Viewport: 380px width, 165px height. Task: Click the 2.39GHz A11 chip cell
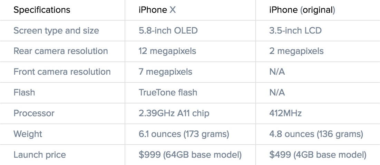coord(174,113)
